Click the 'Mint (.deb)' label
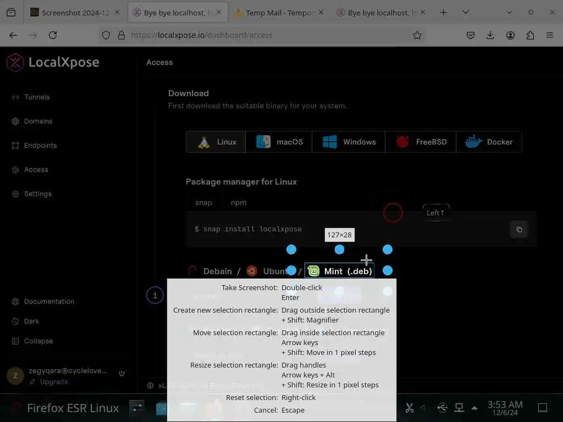 click(348, 271)
